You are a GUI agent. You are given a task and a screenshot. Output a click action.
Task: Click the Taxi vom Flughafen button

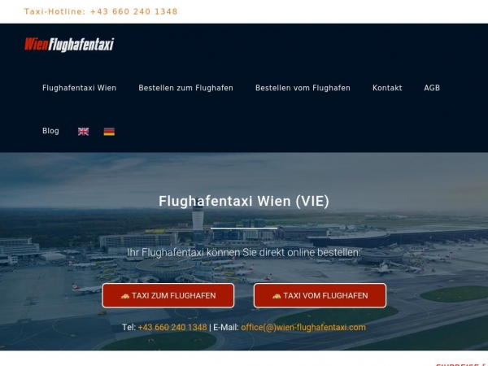tap(320, 296)
